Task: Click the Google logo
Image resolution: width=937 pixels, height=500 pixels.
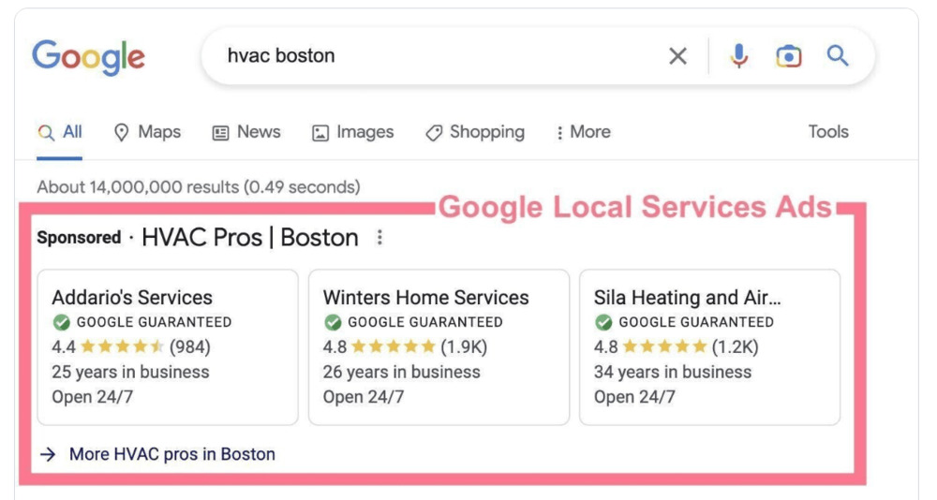Action: point(88,57)
